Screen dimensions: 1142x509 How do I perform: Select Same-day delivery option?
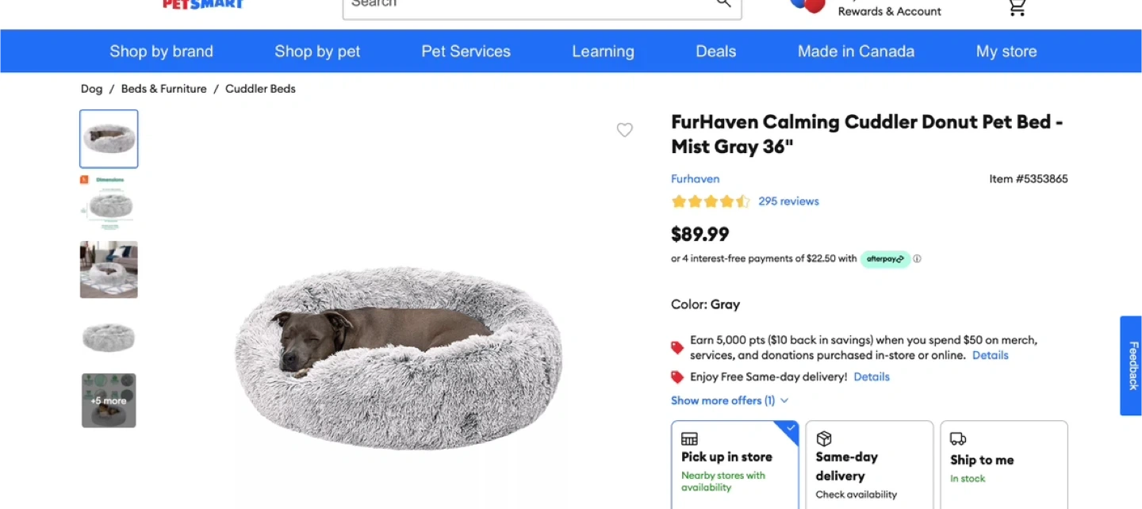(869, 465)
